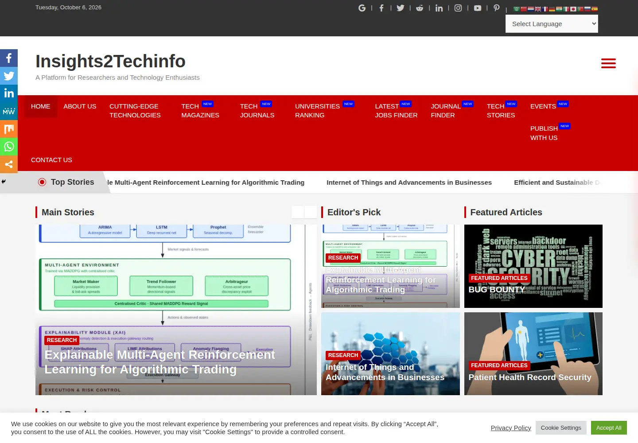Share via WhatsApp sidebar button
Screen dimensions: 638x443
pyautogui.click(x=9, y=147)
